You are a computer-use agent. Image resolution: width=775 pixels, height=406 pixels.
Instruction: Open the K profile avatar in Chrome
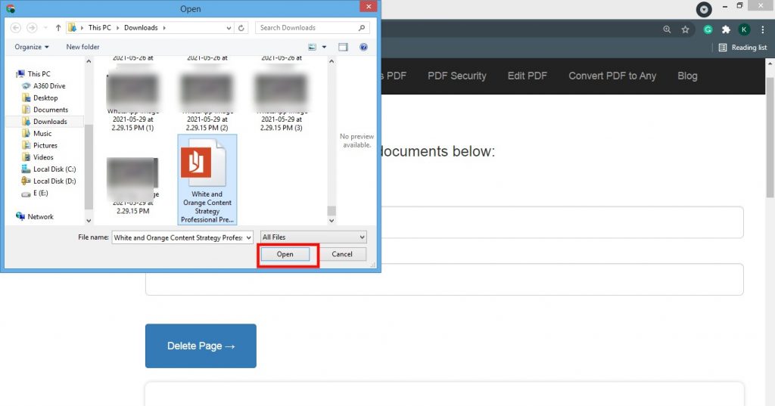pos(744,29)
